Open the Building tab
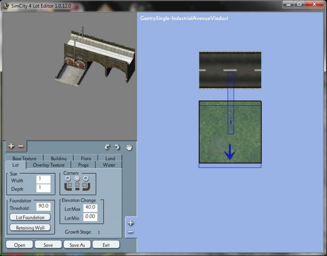The width and height of the screenshot is (327, 256). (x=58, y=158)
